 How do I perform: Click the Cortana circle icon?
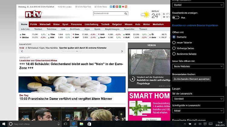point(11,124)
